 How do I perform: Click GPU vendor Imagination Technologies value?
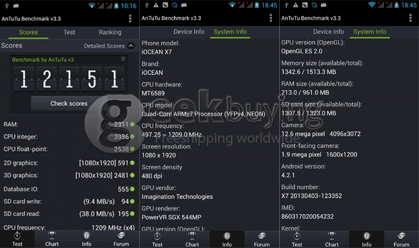[177, 197]
